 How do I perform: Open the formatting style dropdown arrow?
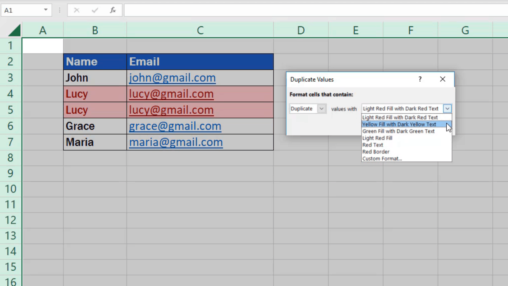click(x=447, y=109)
